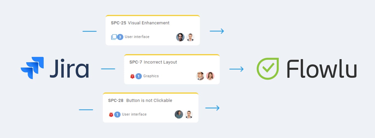Click the blue count badge on SPC-7
Screen dimensions: 375x138
click(139, 76)
